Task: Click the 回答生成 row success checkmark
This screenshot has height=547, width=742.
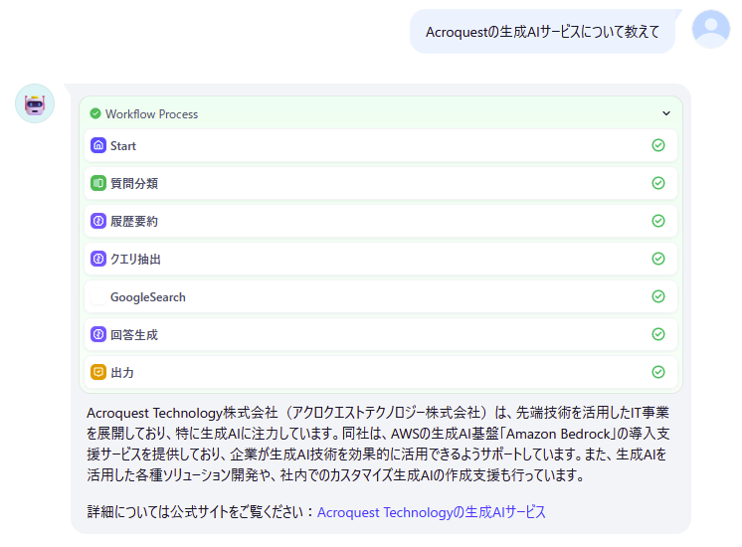Action: click(x=658, y=334)
